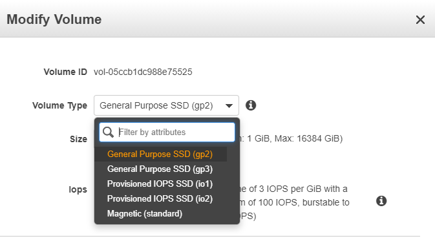
Task: Click the volume ID vol-05ccb1dc988e75525 text
Action: coord(143,72)
